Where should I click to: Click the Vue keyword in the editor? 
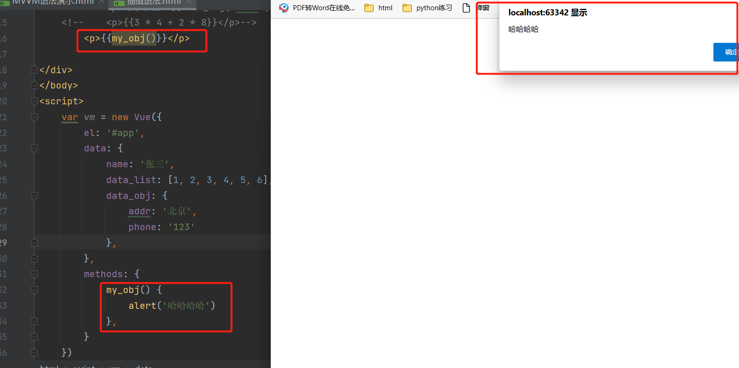pyautogui.click(x=142, y=117)
